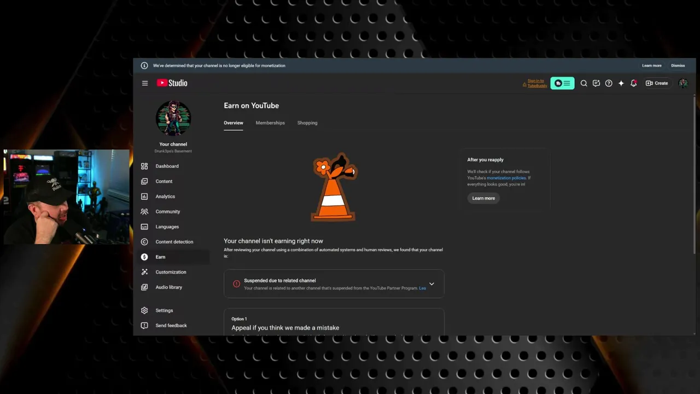The height and width of the screenshot is (394, 700).
Task: Click the Languages sidebar icon
Action: pyautogui.click(x=144, y=227)
